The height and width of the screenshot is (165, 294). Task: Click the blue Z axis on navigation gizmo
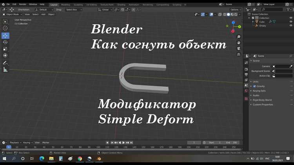(233, 23)
